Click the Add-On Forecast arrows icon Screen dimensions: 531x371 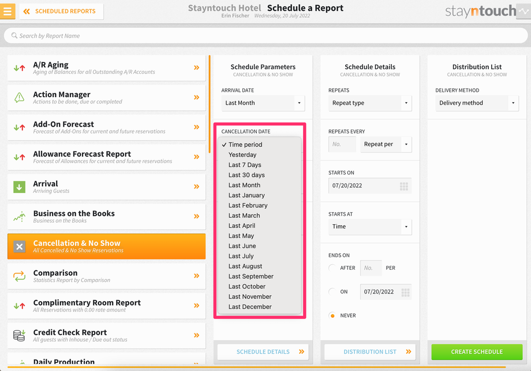[x=19, y=128]
